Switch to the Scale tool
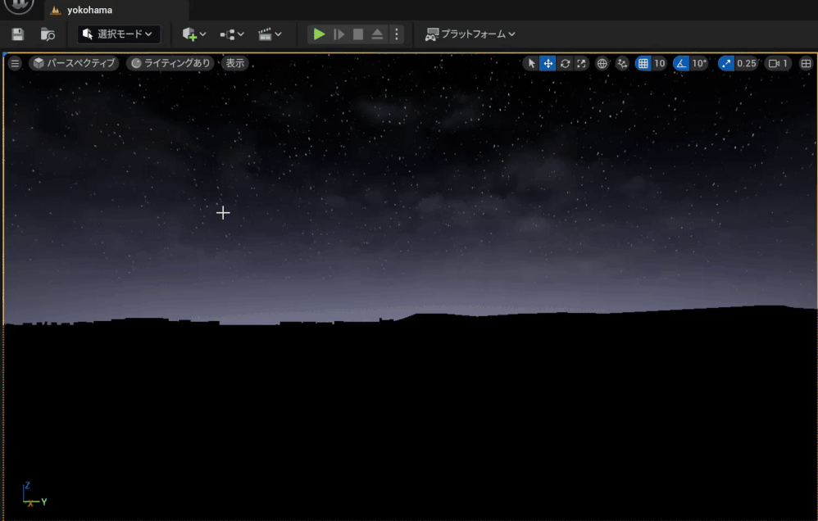The height and width of the screenshot is (521, 818). click(581, 62)
